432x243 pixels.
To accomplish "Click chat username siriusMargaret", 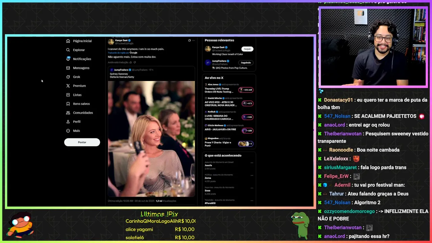I will (x=340, y=167).
